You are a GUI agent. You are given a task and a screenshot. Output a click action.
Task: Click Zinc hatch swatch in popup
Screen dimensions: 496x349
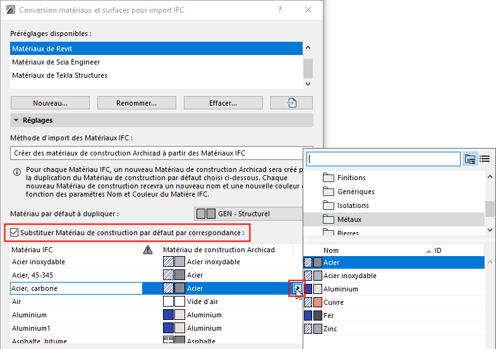point(308,329)
